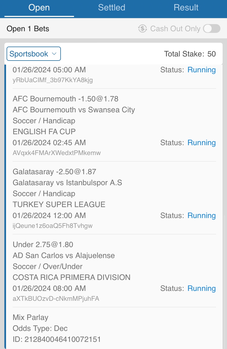Select the Galatasaray -2.50@1.87 selection
The width and height of the screenshot is (227, 349).
point(54,172)
